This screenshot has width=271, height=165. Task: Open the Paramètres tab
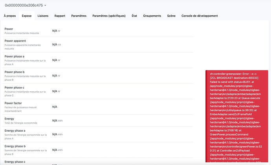pyautogui.click(x=79, y=16)
